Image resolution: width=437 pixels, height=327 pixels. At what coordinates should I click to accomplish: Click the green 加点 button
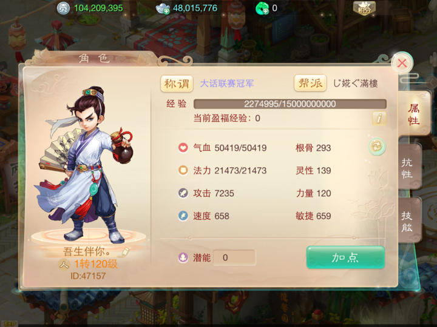pyautogui.click(x=345, y=257)
